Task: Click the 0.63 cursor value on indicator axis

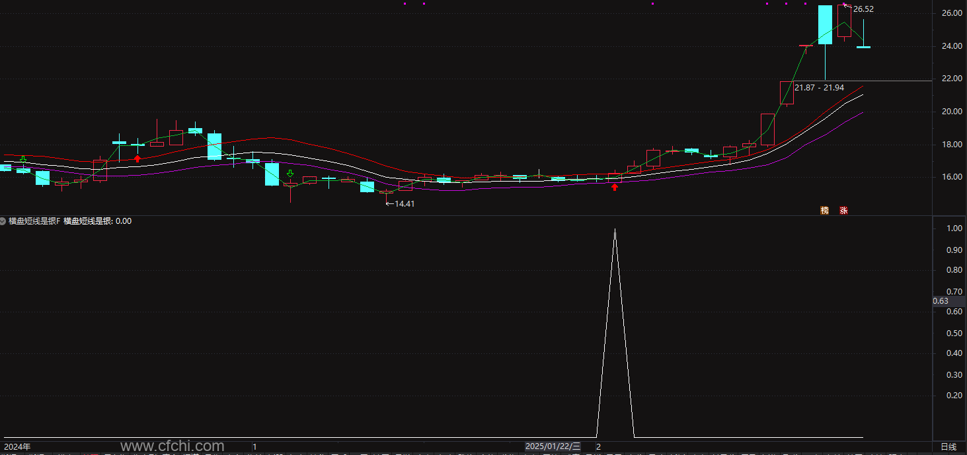Action: click(941, 301)
